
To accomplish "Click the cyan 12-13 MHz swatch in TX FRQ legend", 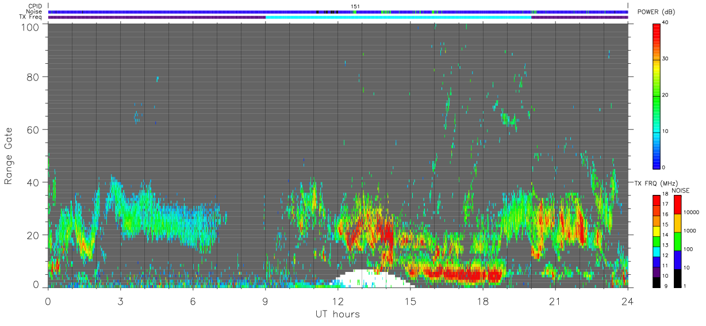I will (656, 252).
